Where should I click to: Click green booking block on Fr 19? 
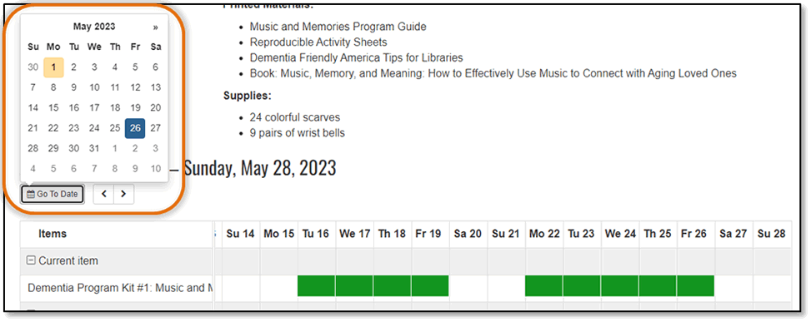(x=430, y=286)
